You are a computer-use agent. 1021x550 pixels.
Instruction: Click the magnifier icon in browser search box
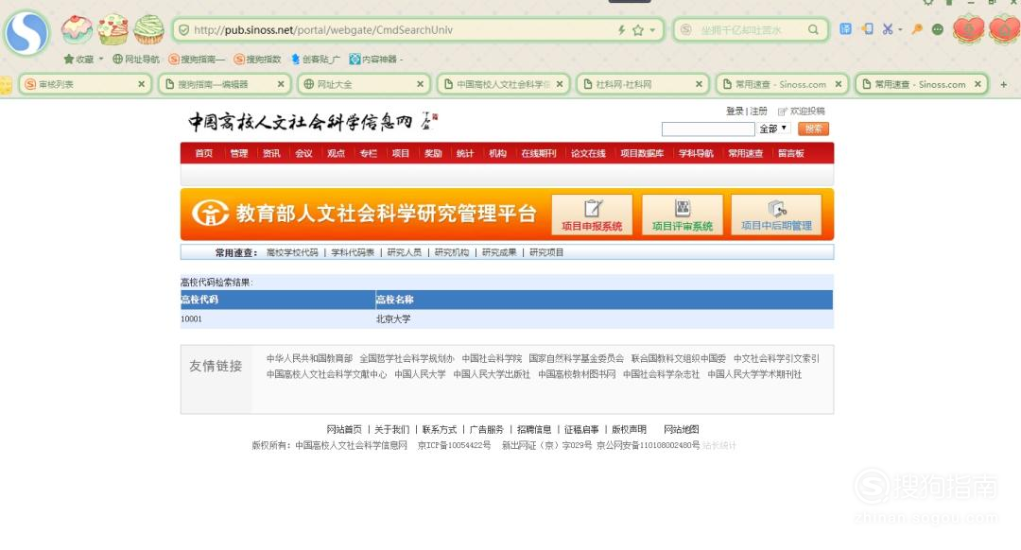[x=813, y=30]
